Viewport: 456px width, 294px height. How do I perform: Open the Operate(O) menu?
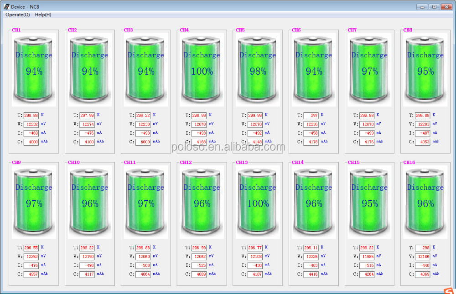click(17, 15)
